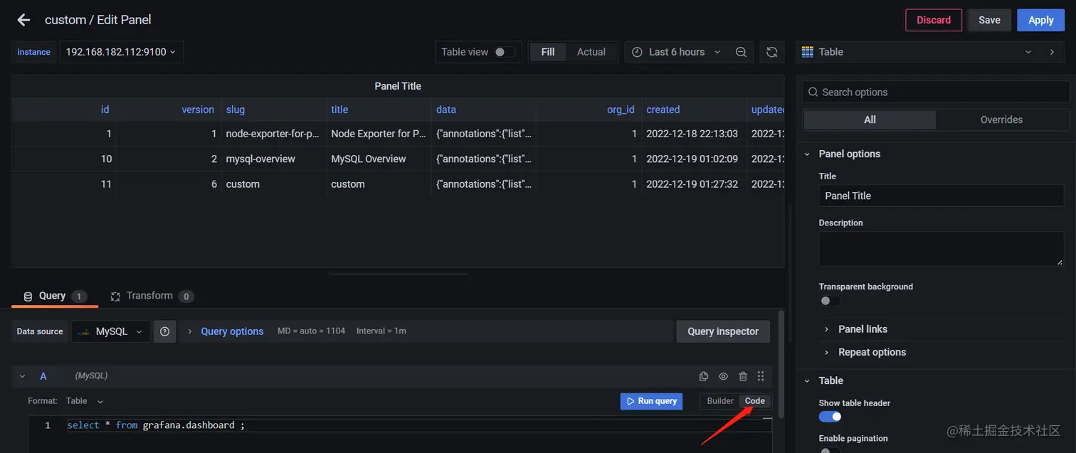Toggle visibility of query A
Image resolution: width=1076 pixels, height=453 pixels.
(x=723, y=376)
